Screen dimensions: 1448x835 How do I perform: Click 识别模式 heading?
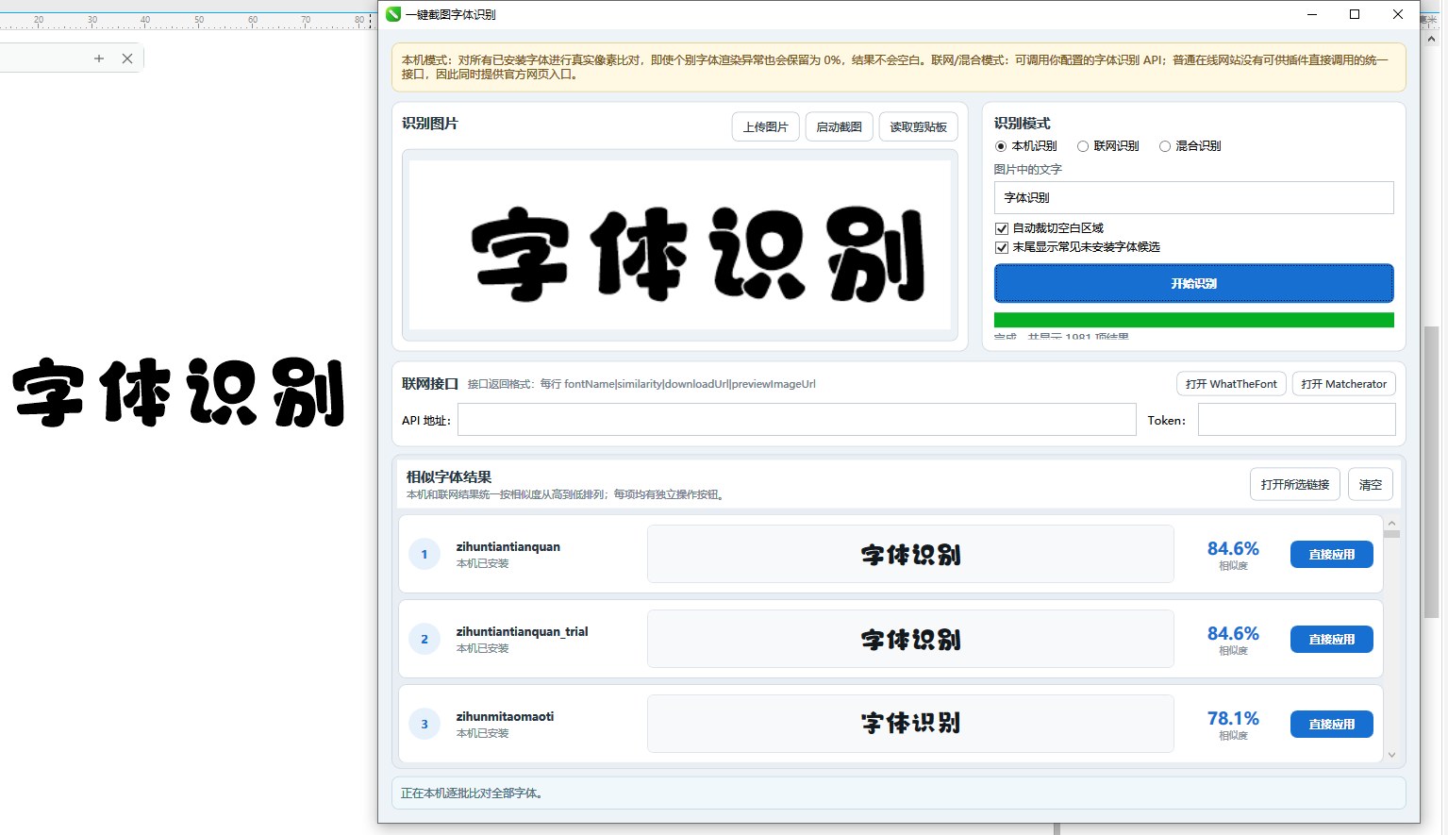point(1022,124)
